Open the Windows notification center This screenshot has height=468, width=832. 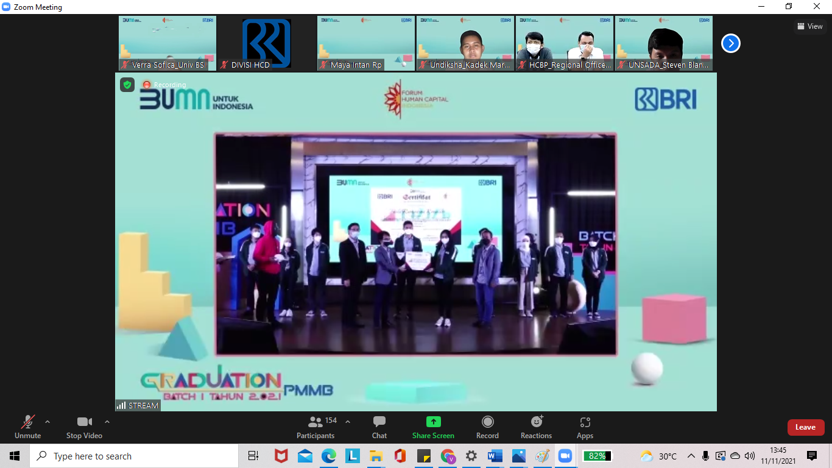812,456
